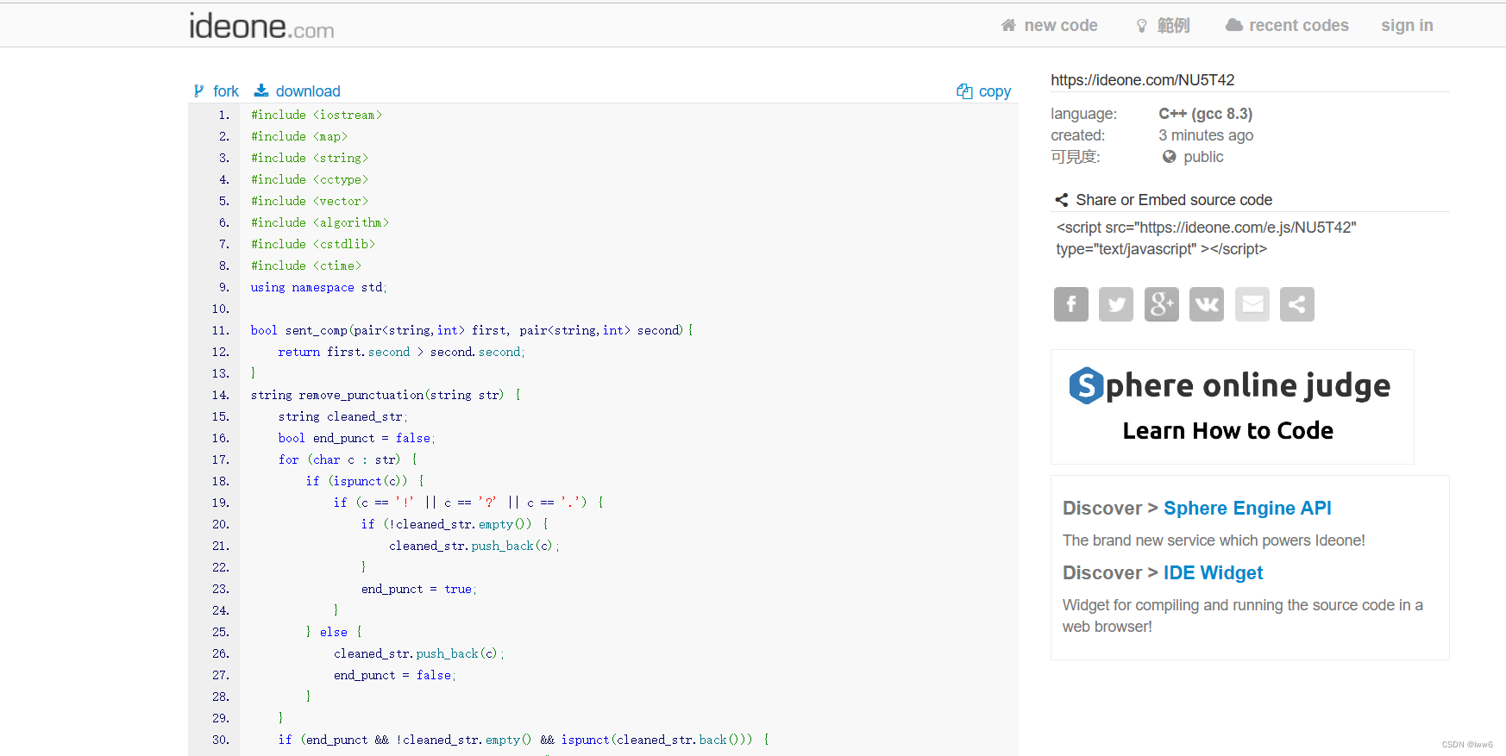This screenshot has width=1506, height=756.
Task: Click the Widget for compiling description text
Action: (1242, 615)
